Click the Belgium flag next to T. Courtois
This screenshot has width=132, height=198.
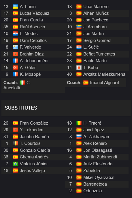pos(16,143)
